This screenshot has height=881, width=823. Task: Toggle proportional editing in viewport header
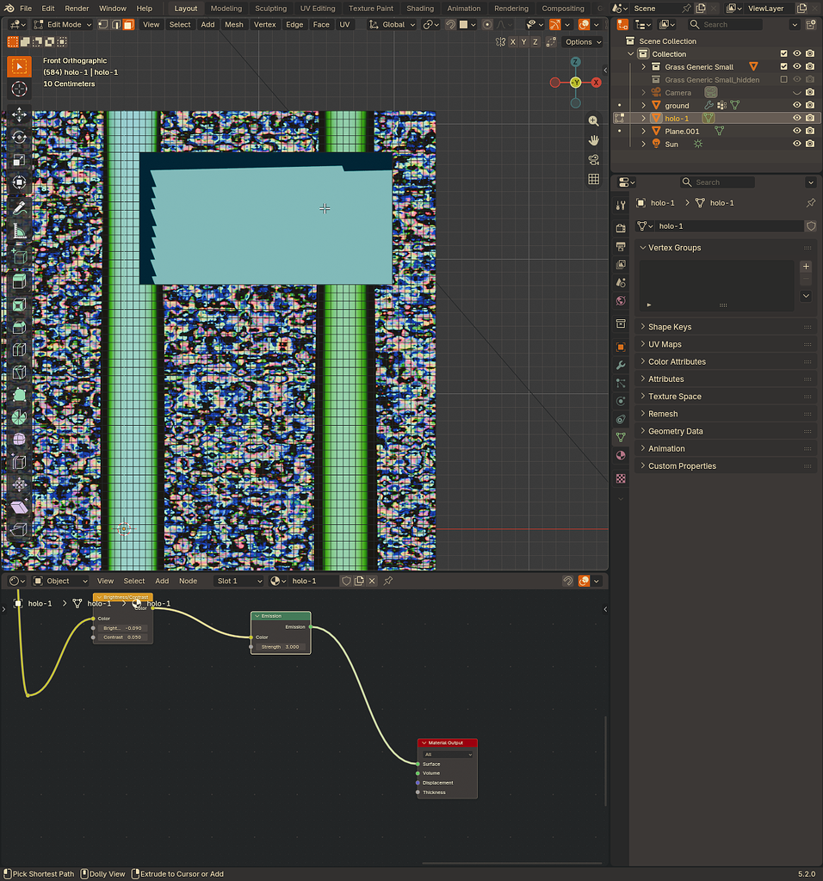coord(487,25)
